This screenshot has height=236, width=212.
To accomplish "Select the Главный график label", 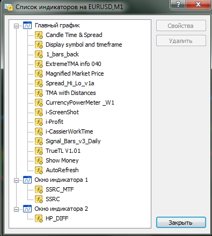I will pos(57,25).
